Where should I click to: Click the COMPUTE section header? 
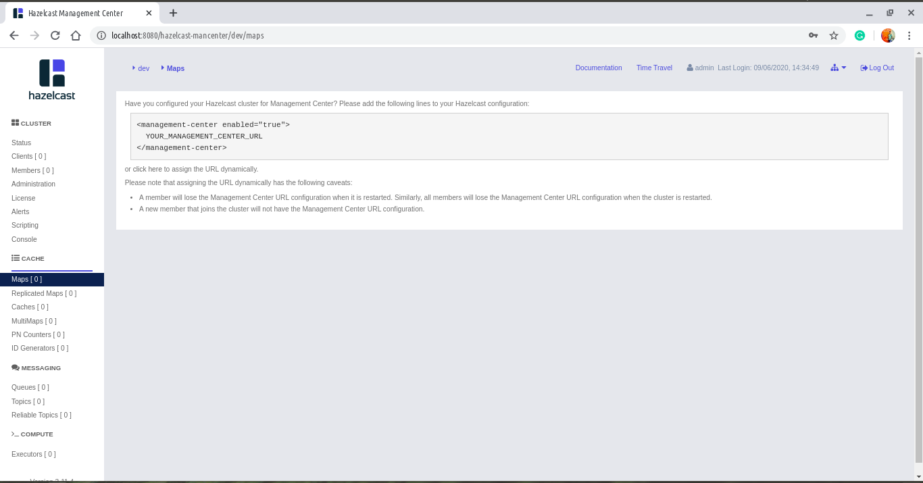(x=32, y=434)
